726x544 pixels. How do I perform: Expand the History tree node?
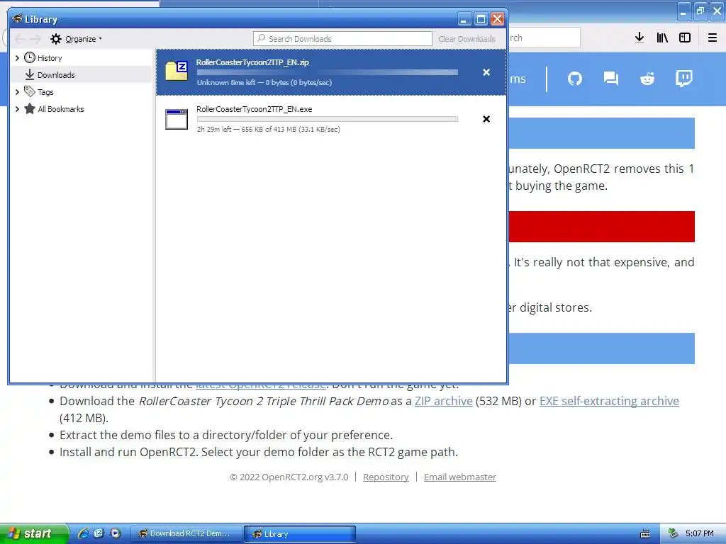click(17, 58)
